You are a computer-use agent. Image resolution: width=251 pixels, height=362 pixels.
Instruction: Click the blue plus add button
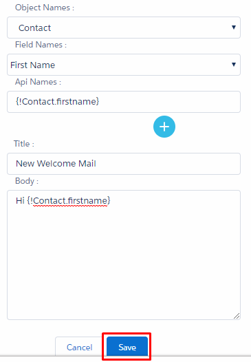pos(164,127)
